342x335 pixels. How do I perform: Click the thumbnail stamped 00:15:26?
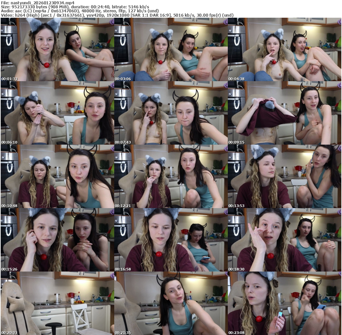pos(57,240)
